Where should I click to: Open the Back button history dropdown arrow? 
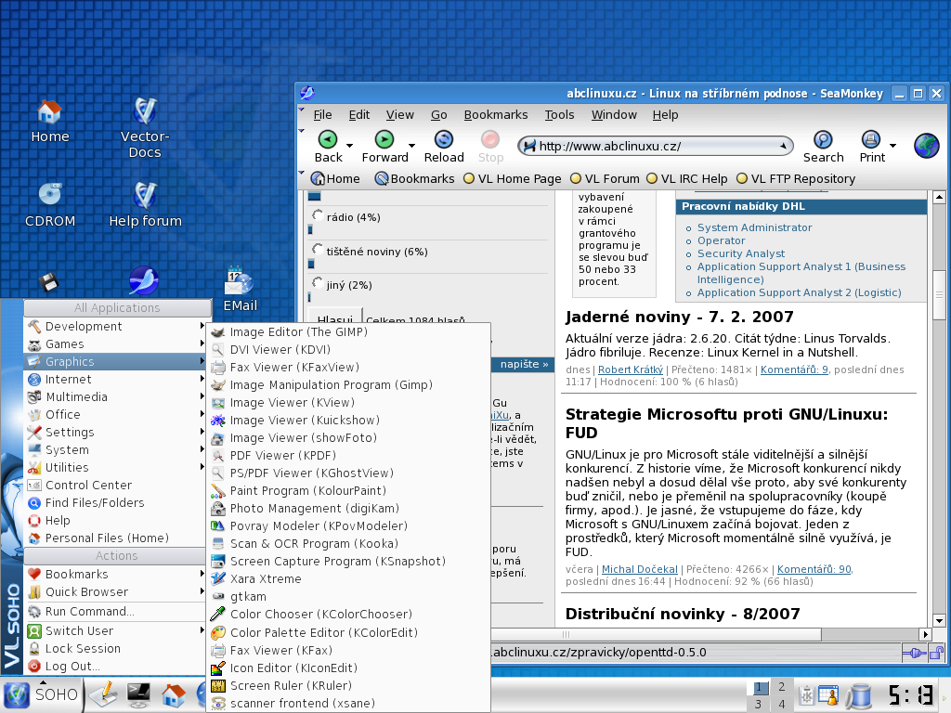(349, 146)
